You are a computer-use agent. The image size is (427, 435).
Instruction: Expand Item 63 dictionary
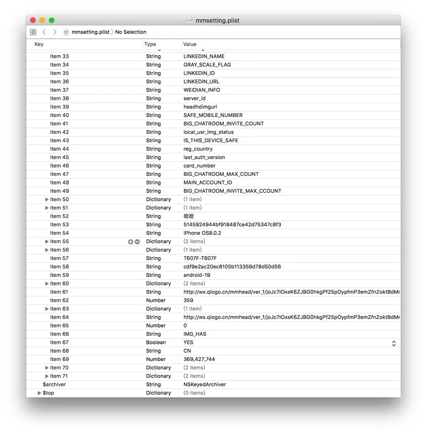47,309
